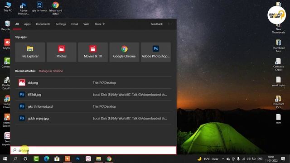Open weather widget showing 15°C Clear
This screenshot has width=290, height=163.
pyautogui.click(x=208, y=159)
